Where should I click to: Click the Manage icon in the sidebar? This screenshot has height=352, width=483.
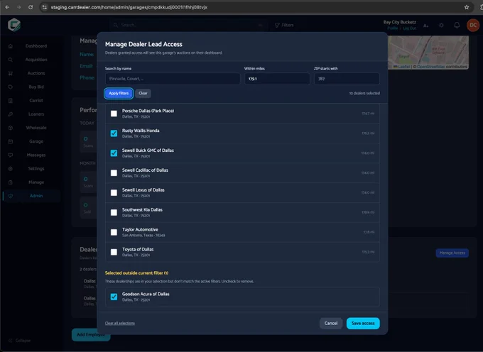coord(11,182)
